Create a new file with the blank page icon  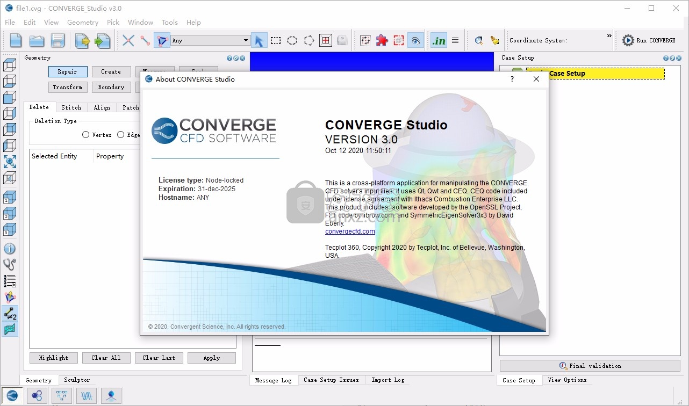pyautogui.click(x=16, y=40)
